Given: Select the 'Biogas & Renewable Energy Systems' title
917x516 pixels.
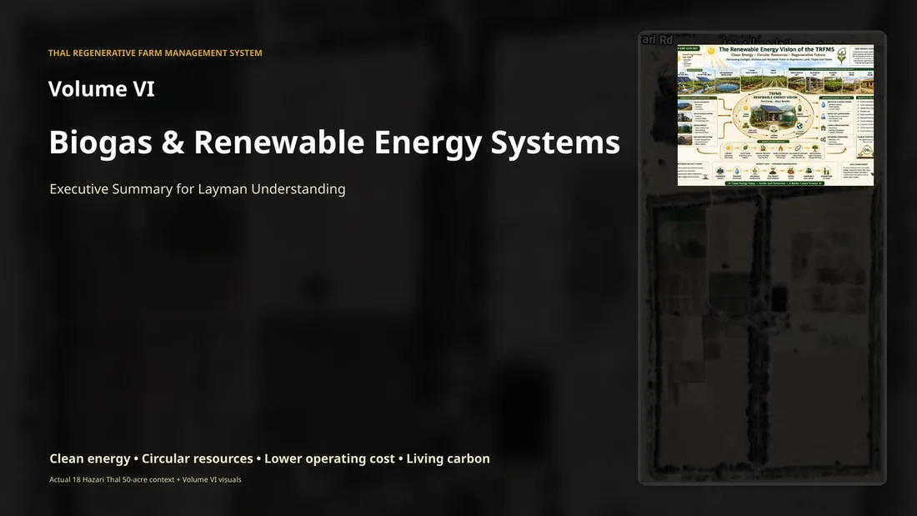Looking at the screenshot, I should pos(334,143).
